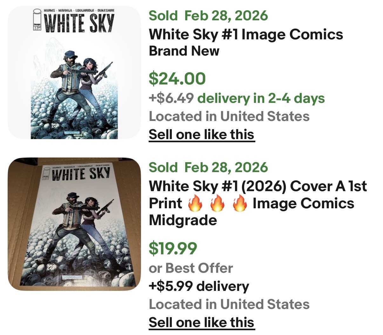The height and width of the screenshot is (335, 383).
Task: Click the middle fire emoji in second title
Action: point(217,204)
